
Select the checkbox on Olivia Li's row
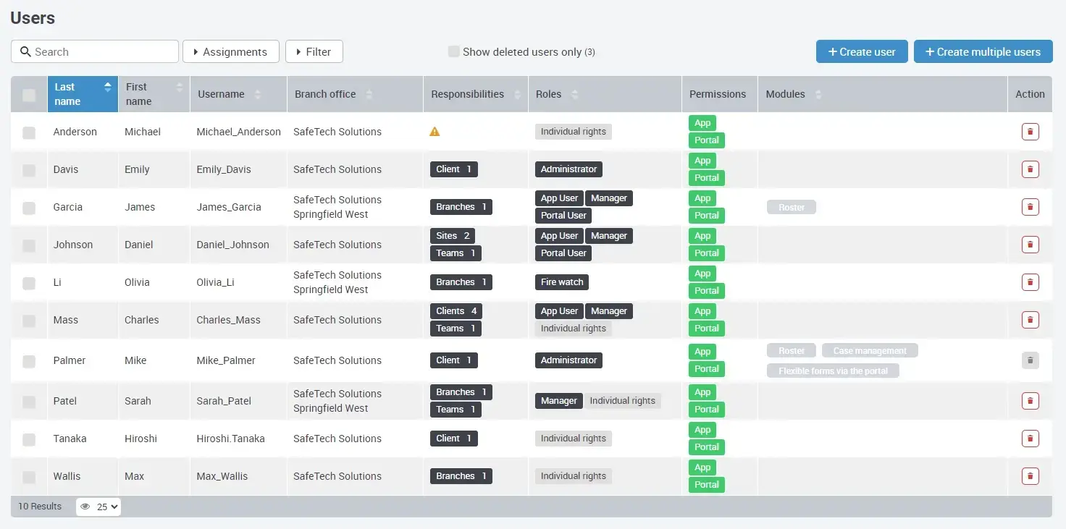point(29,282)
